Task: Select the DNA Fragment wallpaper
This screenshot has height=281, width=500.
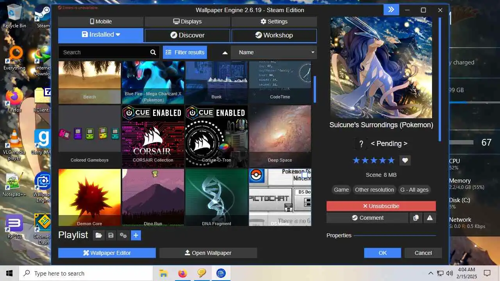Action: point(216,197)
